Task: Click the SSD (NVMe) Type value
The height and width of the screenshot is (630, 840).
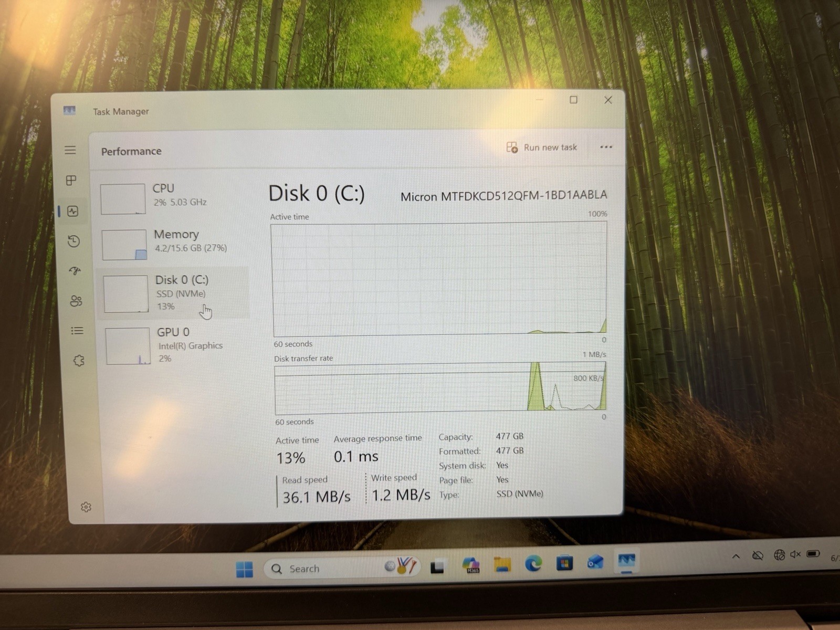Action: point(520,493)
